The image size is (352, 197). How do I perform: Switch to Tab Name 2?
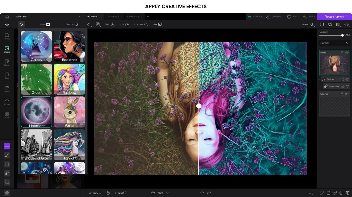tap(112, 16)
